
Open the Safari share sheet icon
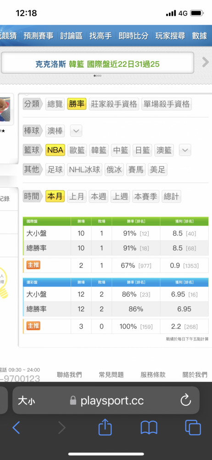click(105, 427)
